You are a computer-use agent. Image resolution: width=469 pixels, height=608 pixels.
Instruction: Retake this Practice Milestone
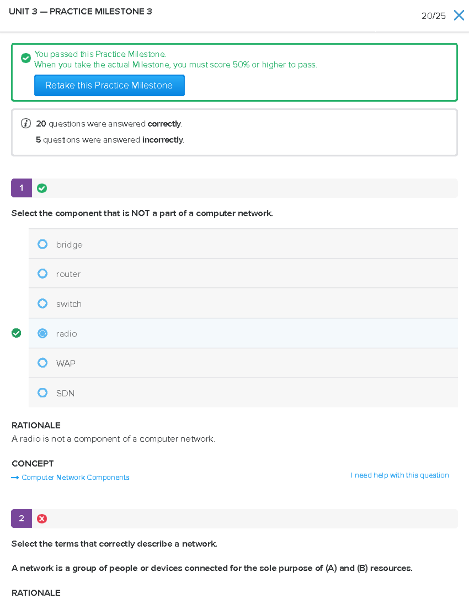click(x=109, y=85)
